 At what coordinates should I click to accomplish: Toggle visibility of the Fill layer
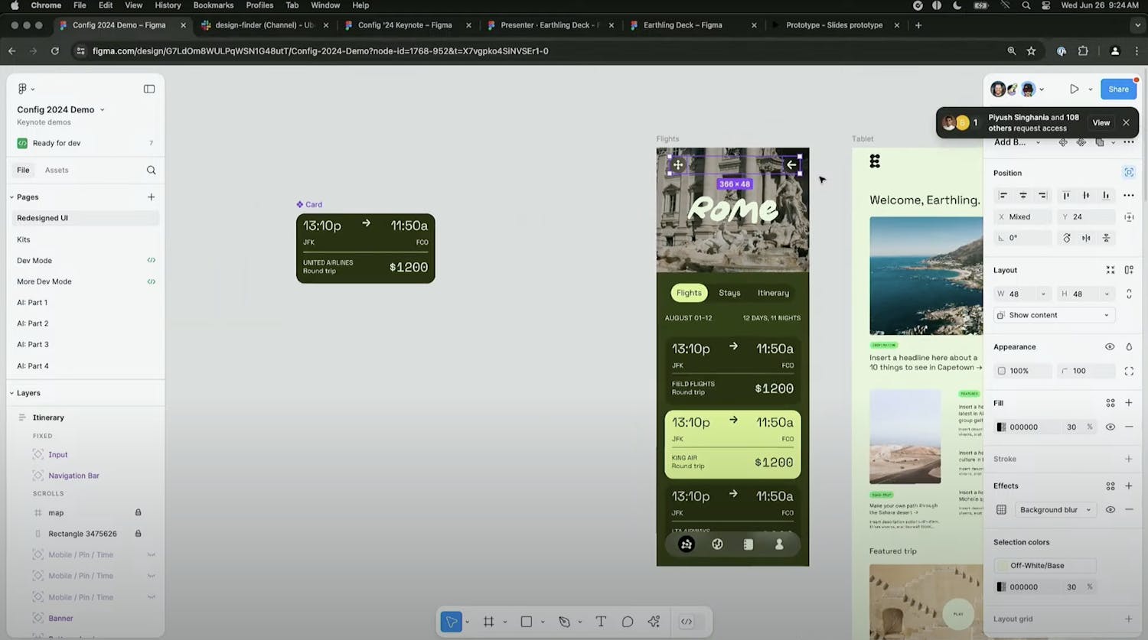pyautogui.click(x=1110, y=427)
